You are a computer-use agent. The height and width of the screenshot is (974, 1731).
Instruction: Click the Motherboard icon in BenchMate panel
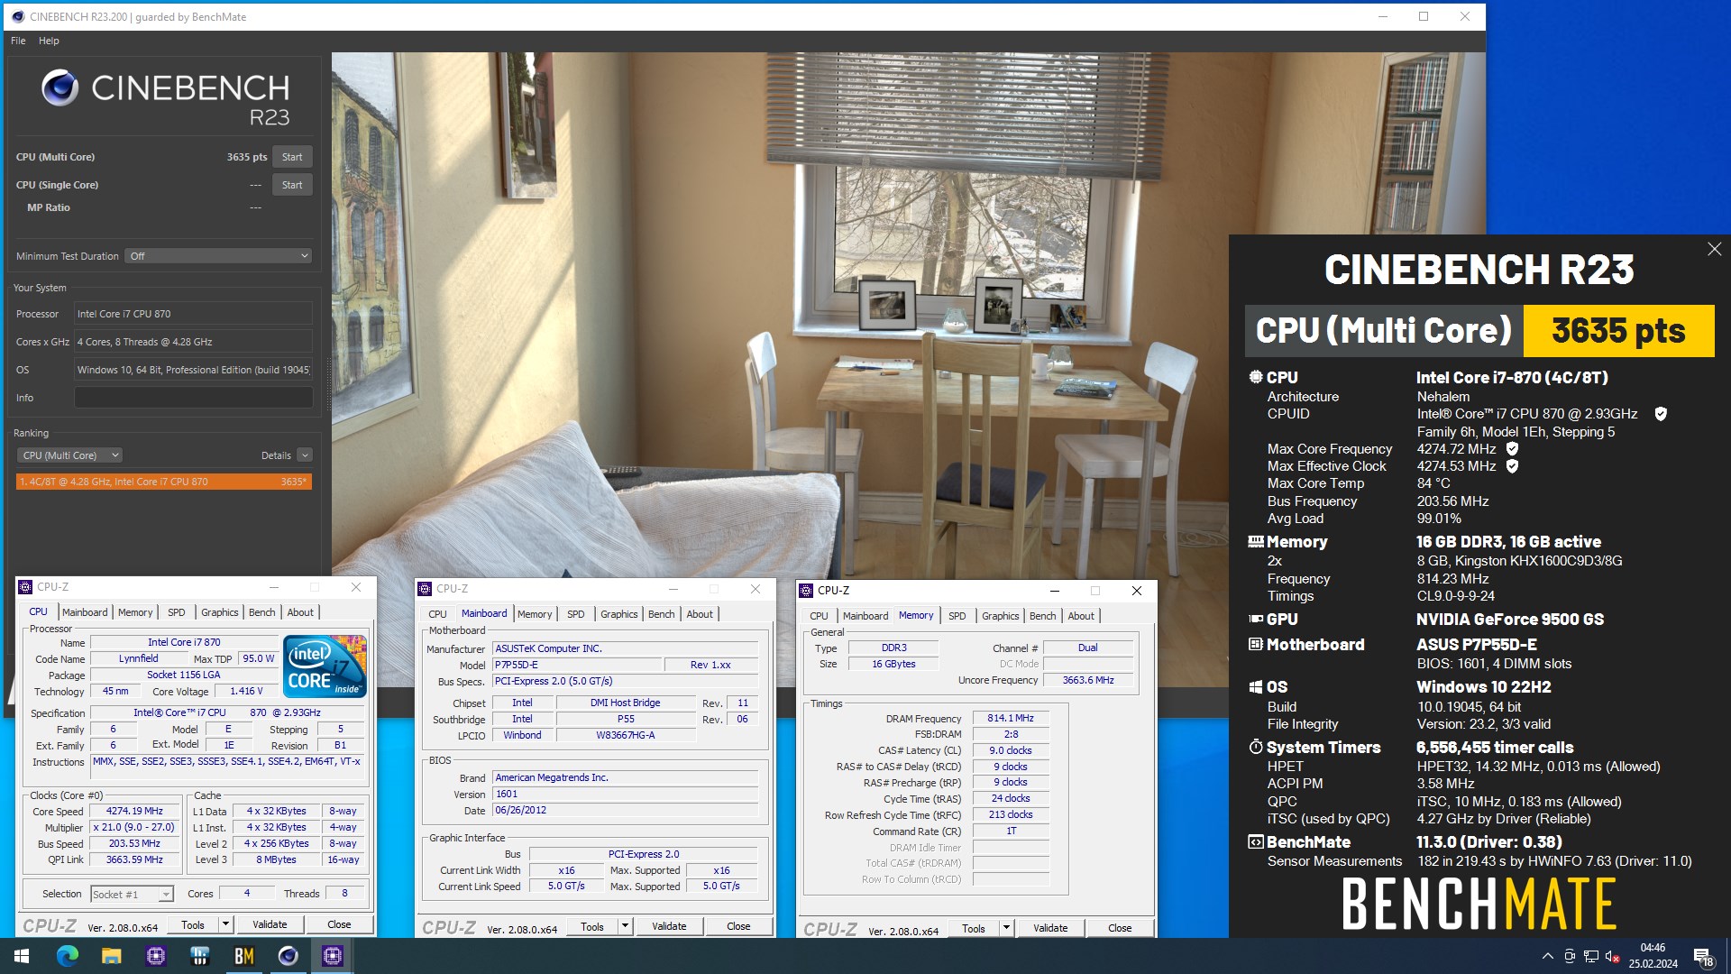(x=1255, y=644)
